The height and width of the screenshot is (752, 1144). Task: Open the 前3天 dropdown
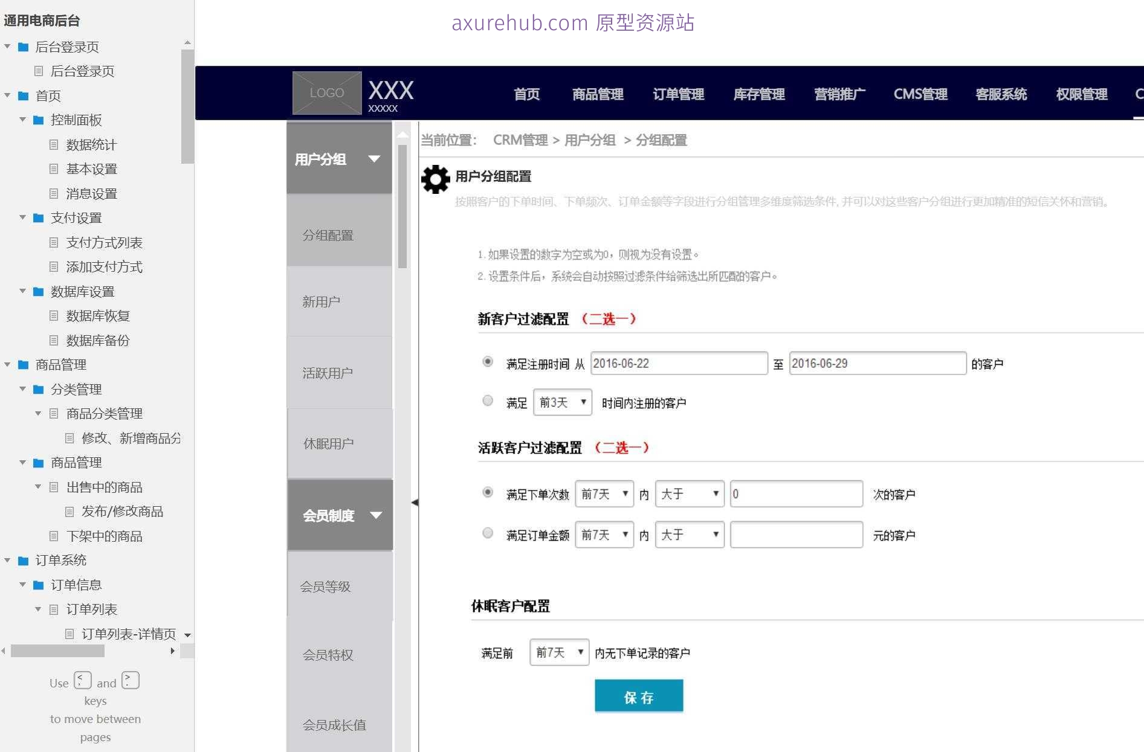(562, 402)
